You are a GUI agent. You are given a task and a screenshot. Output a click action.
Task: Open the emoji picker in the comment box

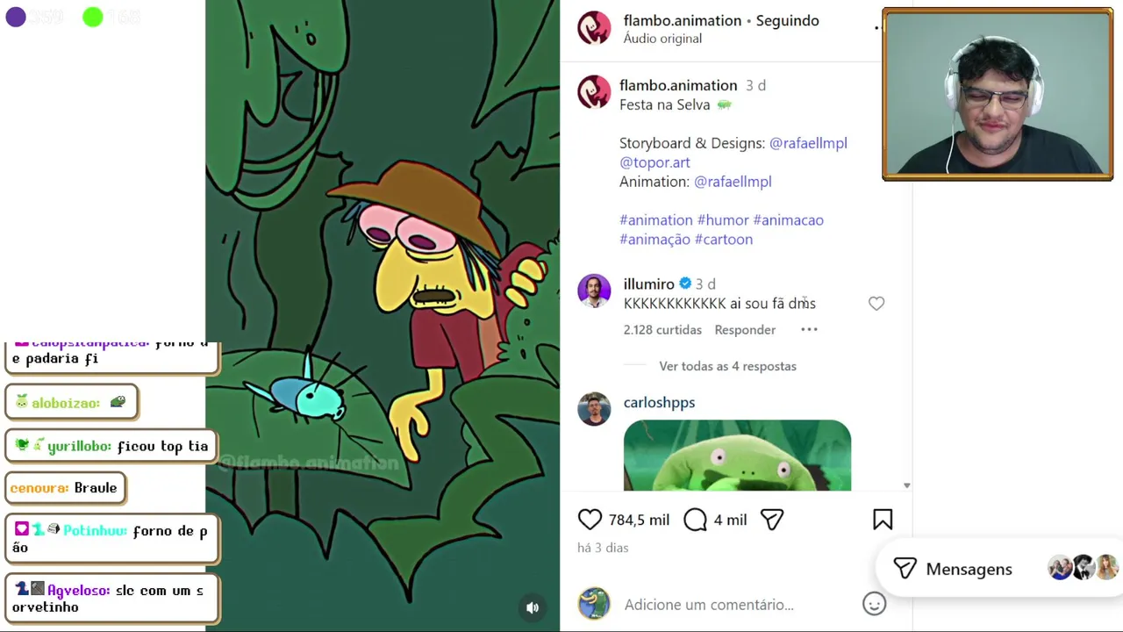[874, 604]
